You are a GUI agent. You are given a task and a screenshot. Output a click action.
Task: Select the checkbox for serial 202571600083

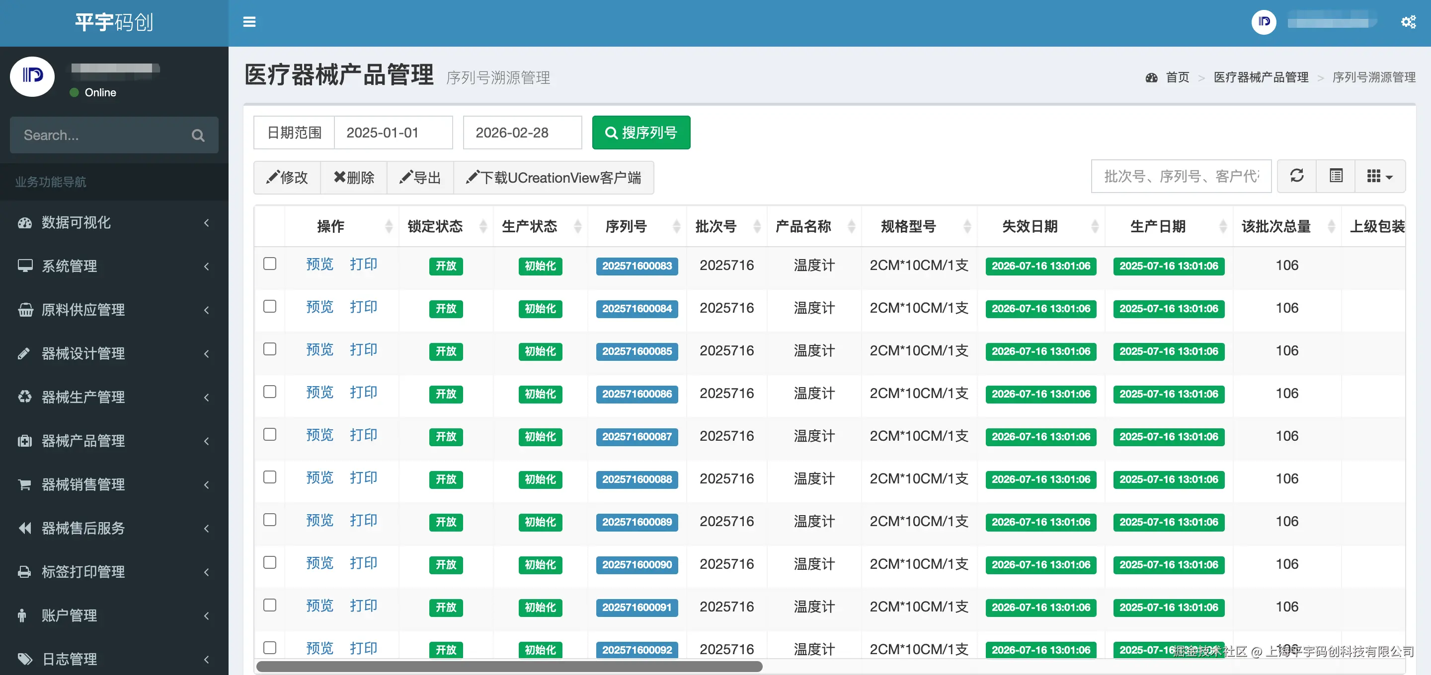point(269,265)
